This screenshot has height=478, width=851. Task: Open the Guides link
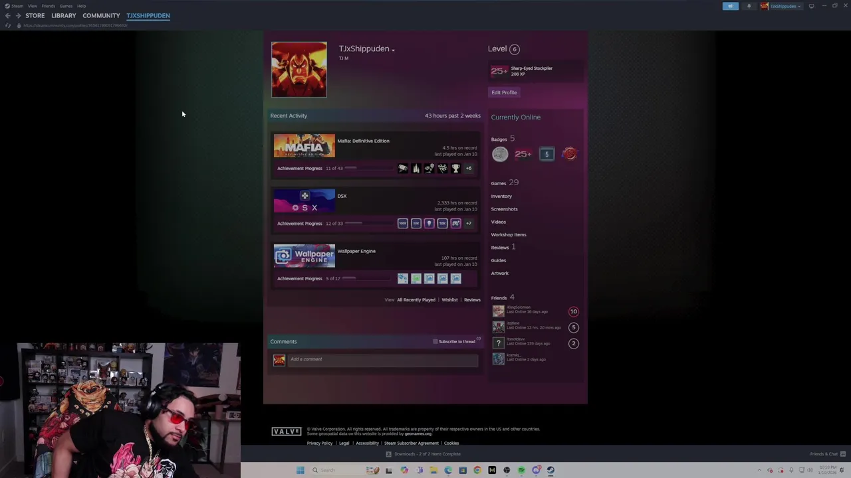point(499,260)
